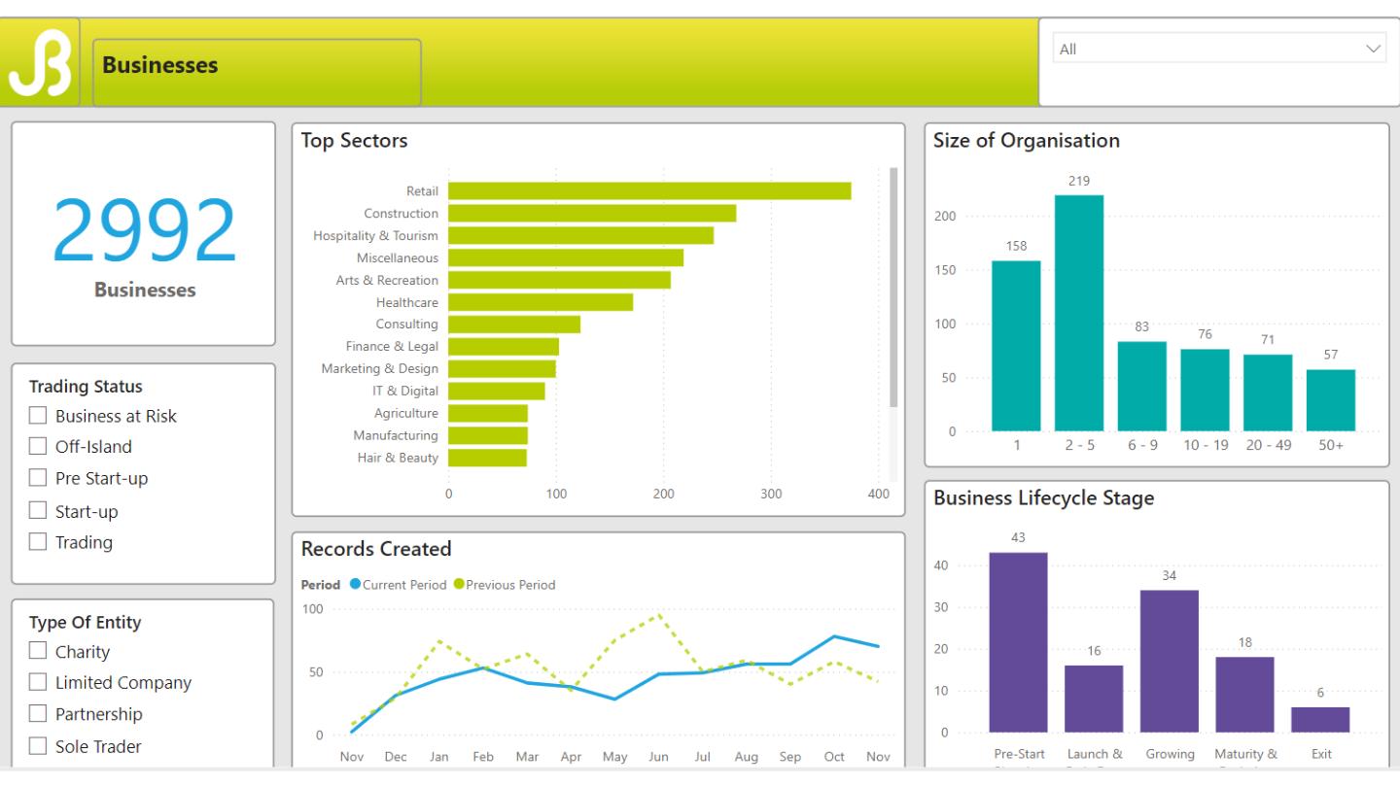Viewport: 1400px width, 787px height.
Task: Toggle the Trading status checkbox
Action: tap(38, 542)
